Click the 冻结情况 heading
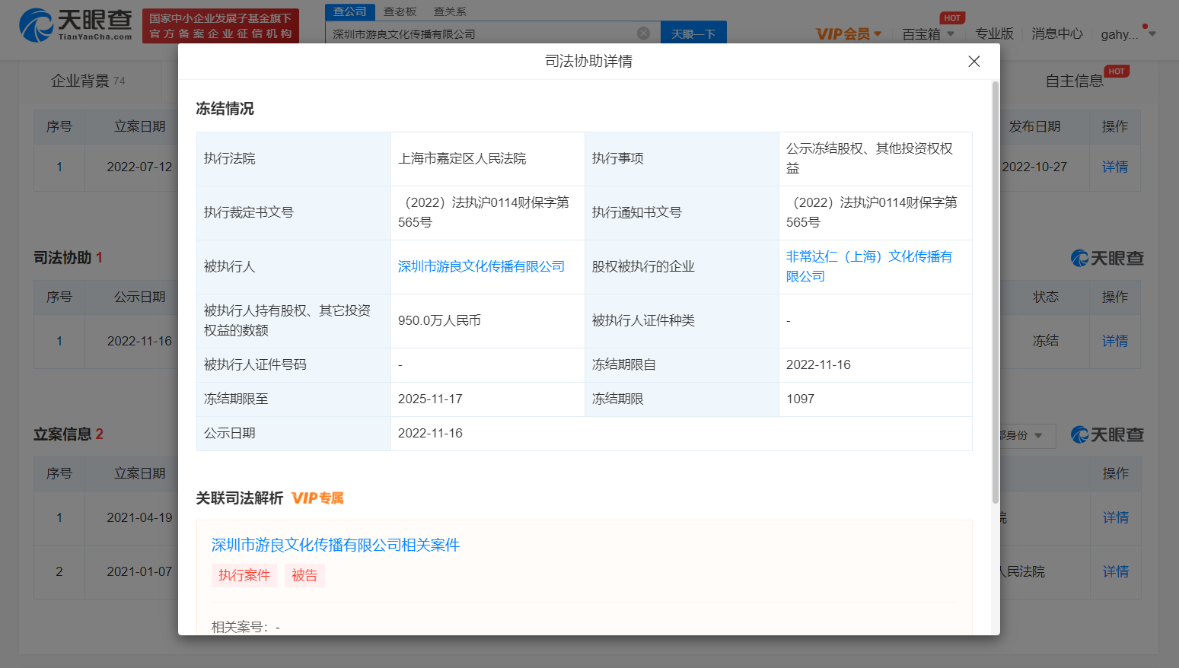Viewport: 1179px width, 668px height. (225, 109)
